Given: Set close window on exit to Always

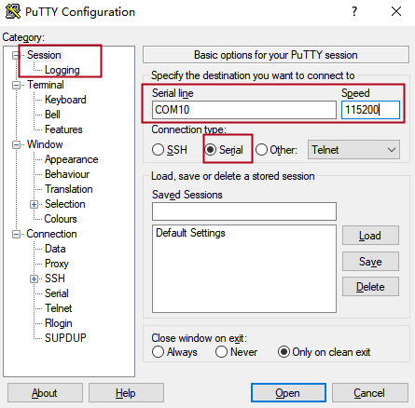Looking at the screenshot, I should pos(158,352).
